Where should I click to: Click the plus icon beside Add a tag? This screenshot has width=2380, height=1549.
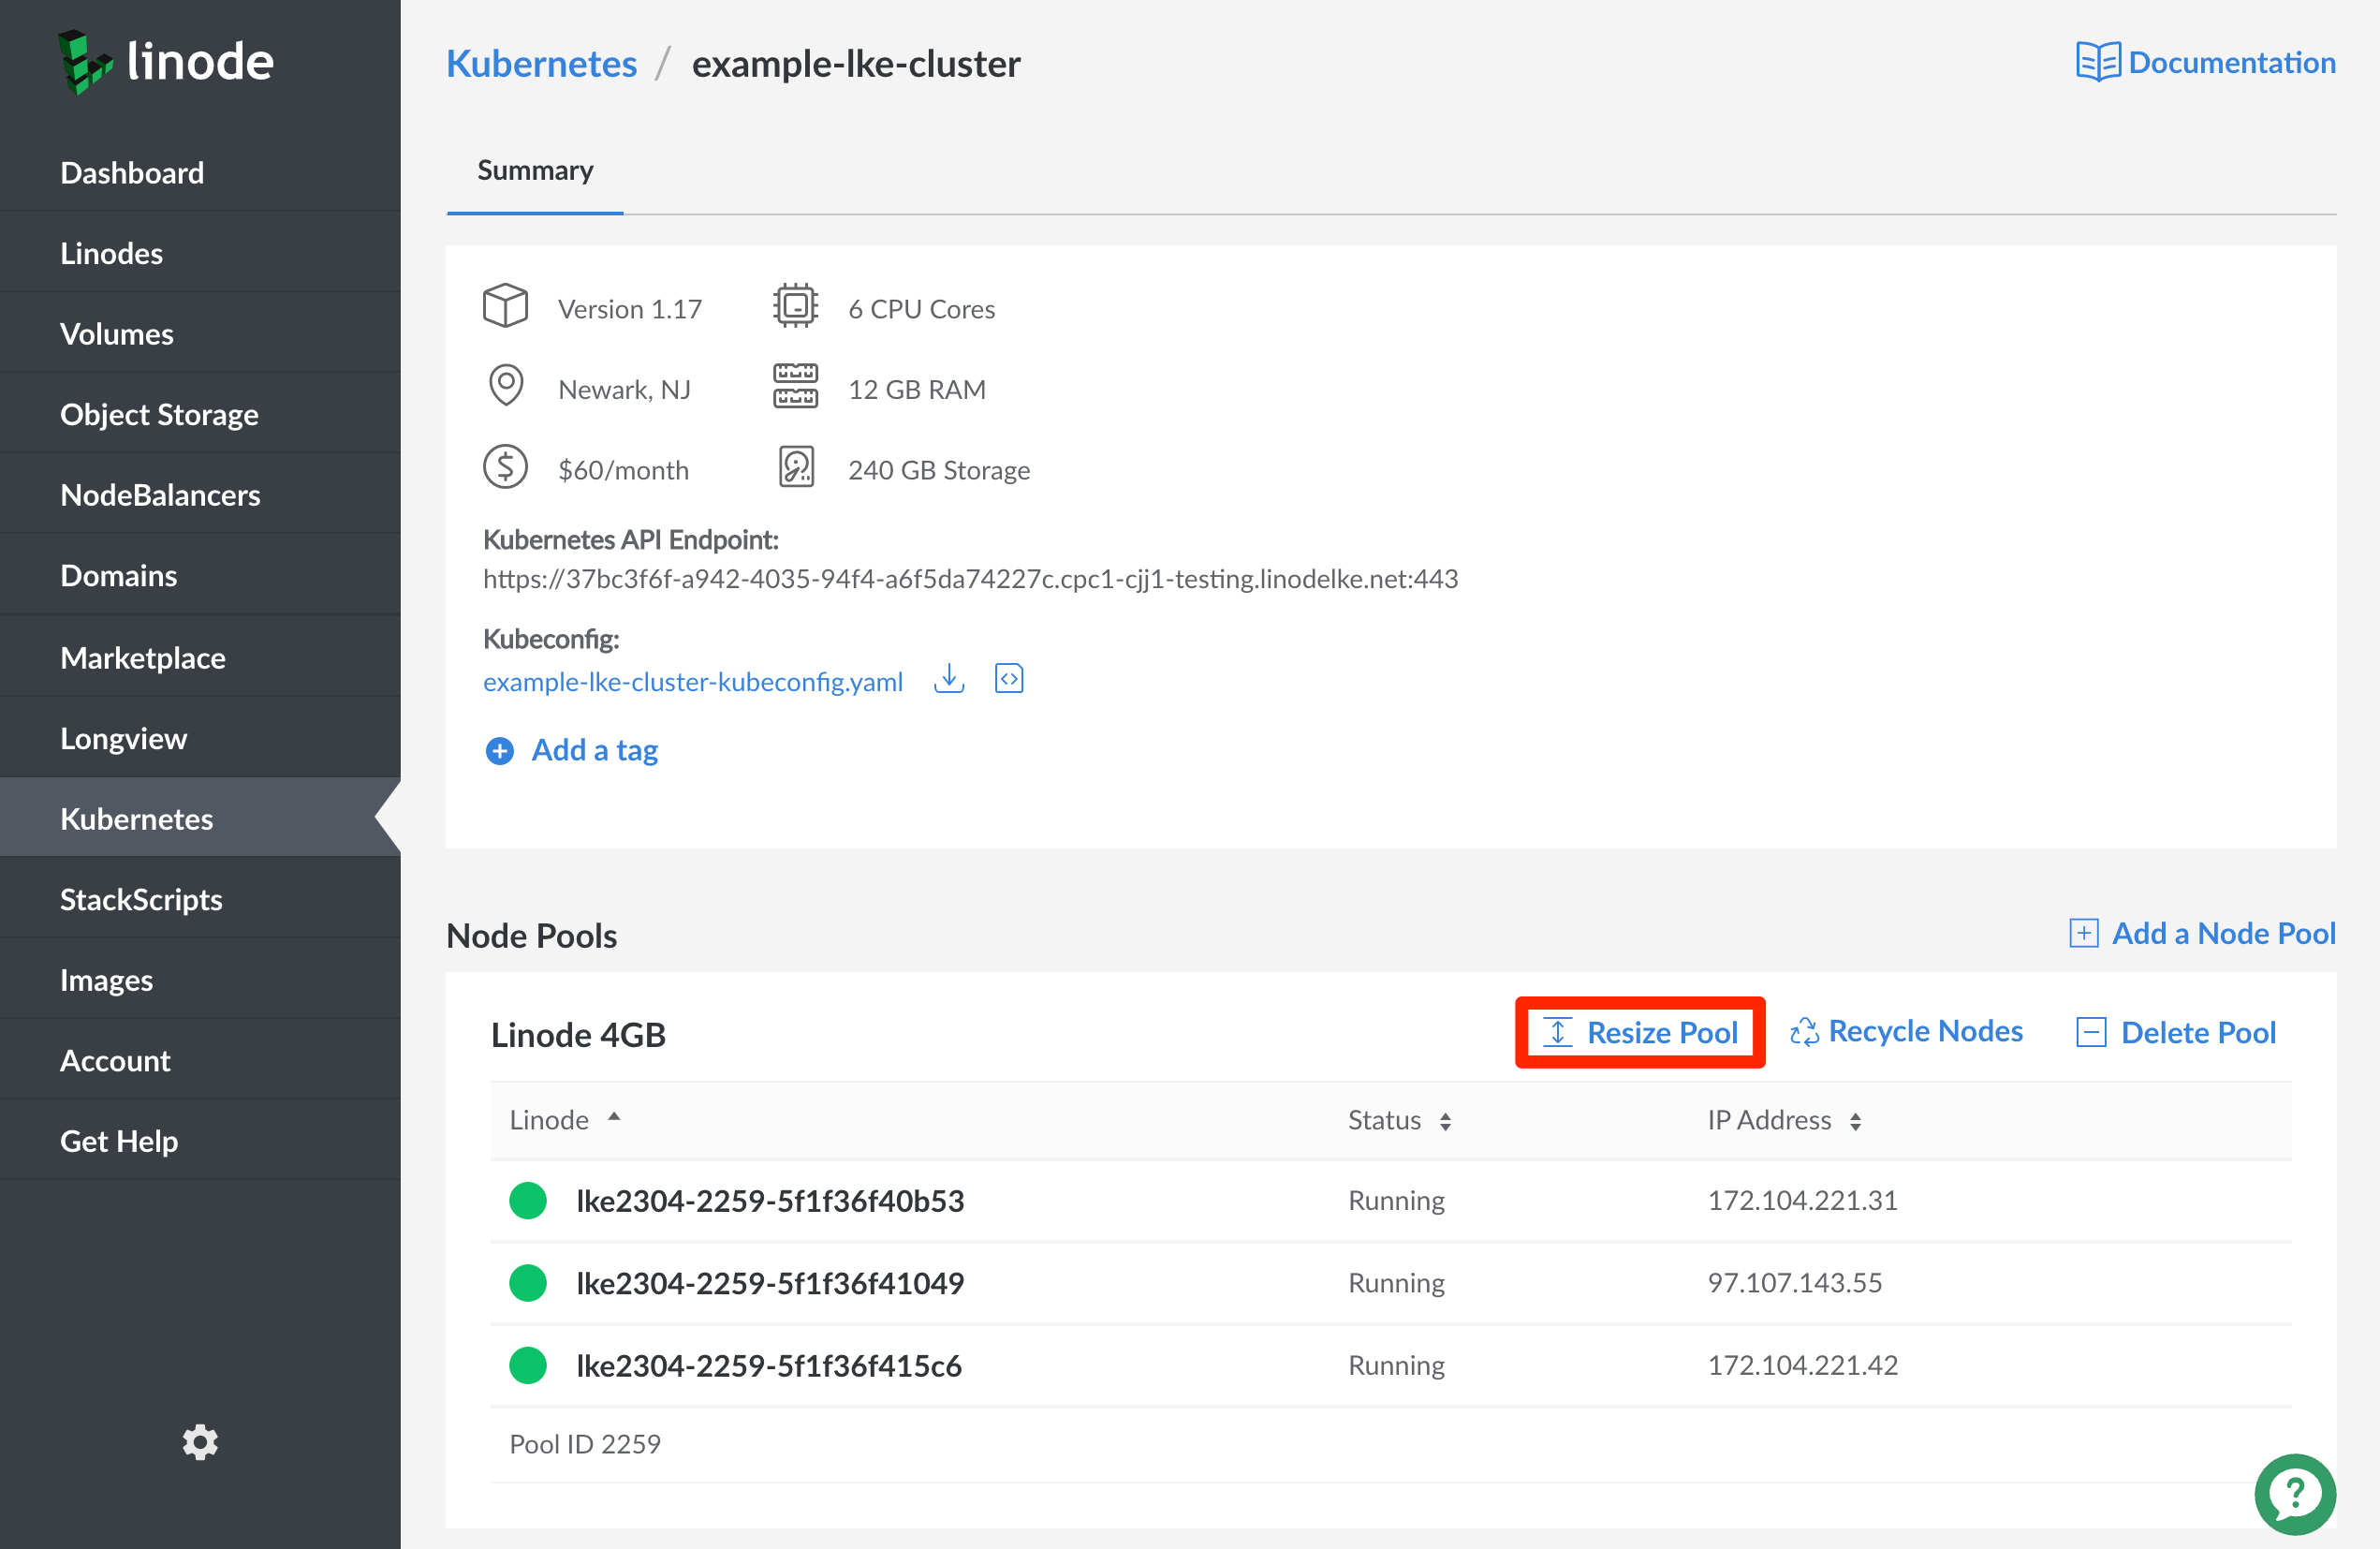499,750
